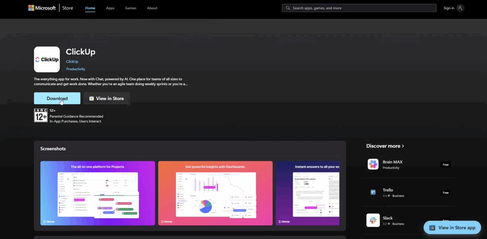Click the Parental Guidance Recommended text

76,116
